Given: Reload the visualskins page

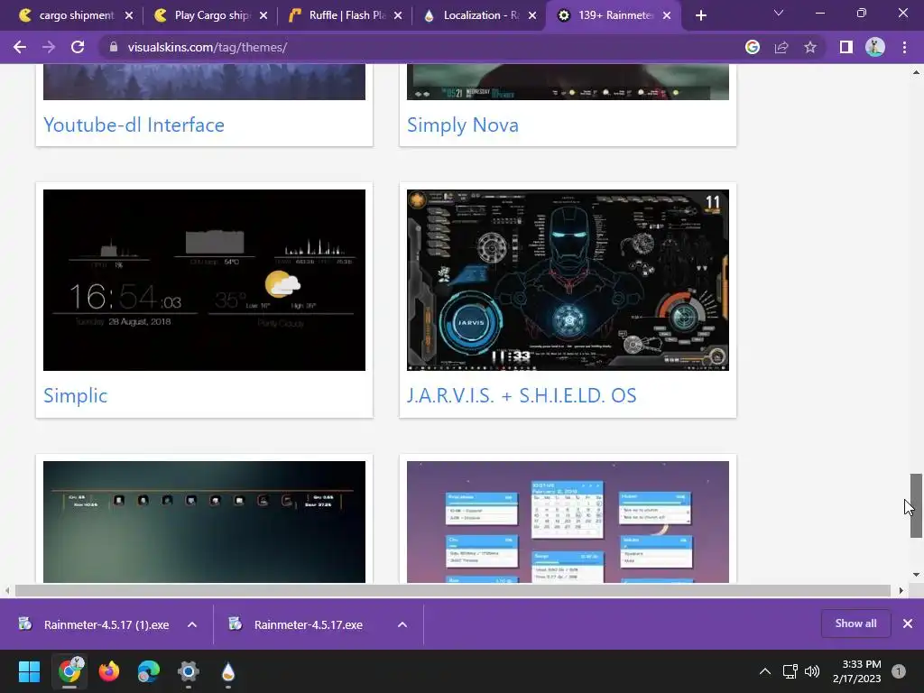Looking at the screenshot, I should point(78,47).
